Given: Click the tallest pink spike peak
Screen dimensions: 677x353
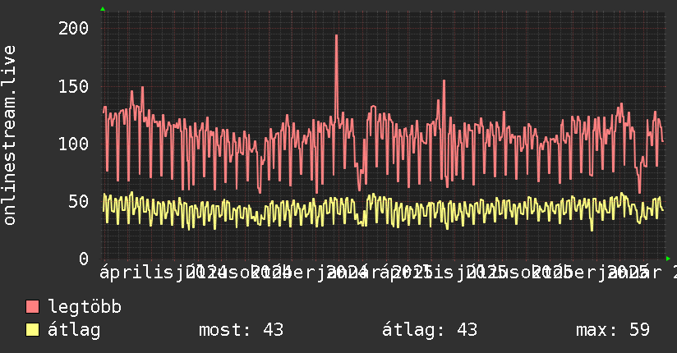Looking at the screenshot, I should pos(336,36).
